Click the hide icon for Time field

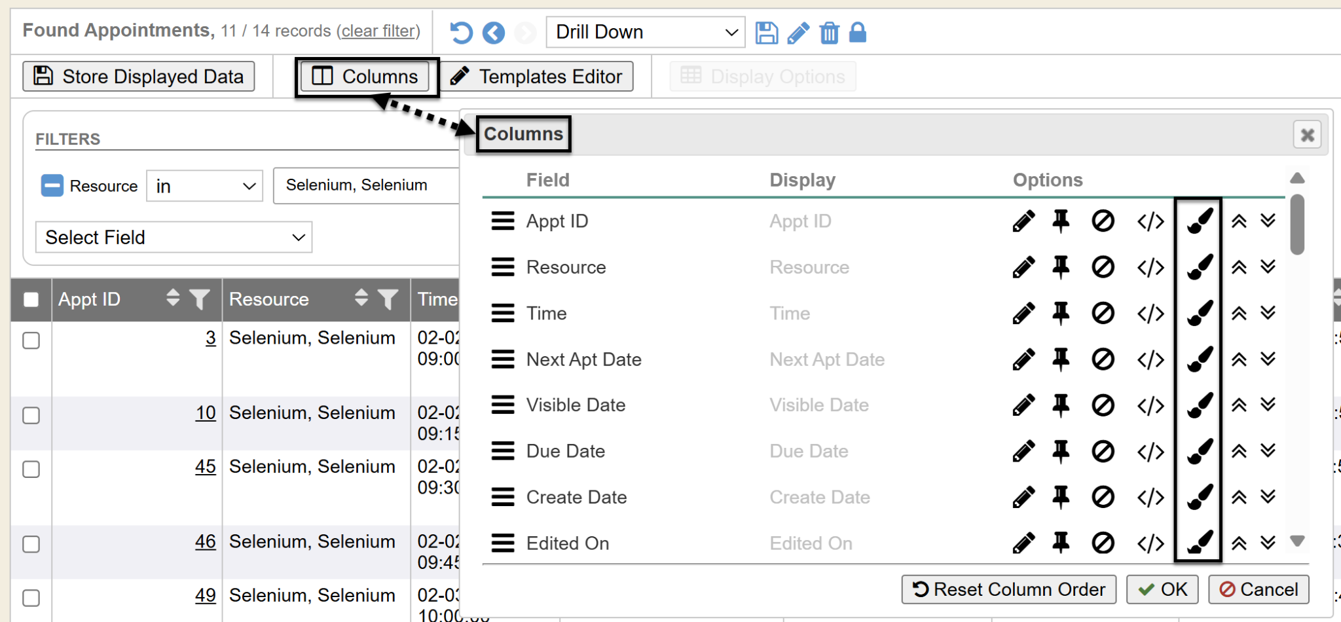(1103, 313)
